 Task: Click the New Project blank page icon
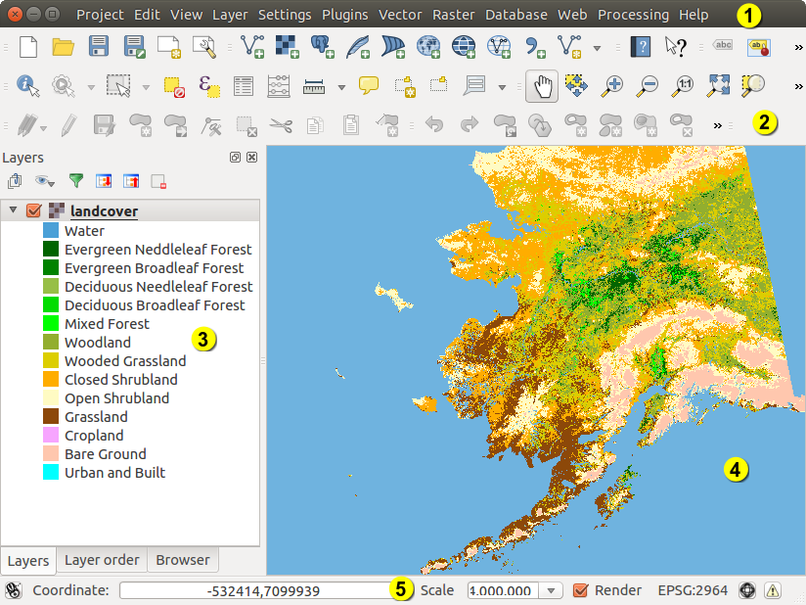[28, 46]
